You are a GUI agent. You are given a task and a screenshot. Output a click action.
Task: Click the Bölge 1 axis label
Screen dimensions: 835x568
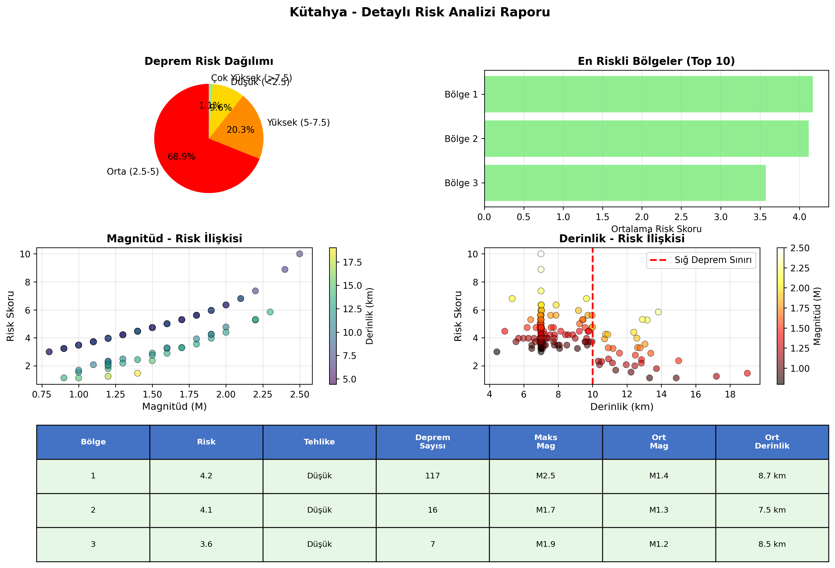coord(461,94)
